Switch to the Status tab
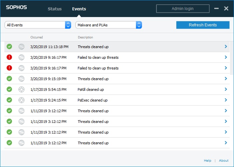 coord(54,9)
